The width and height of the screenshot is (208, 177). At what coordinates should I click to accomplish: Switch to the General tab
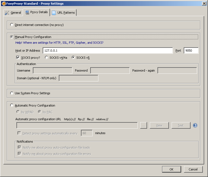pos(13,13)
